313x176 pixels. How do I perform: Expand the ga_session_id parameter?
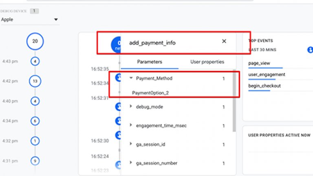coord(131,144)
